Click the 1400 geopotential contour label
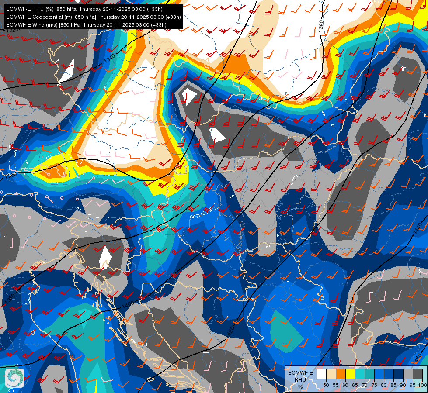428x393 pixels. pyautogui.click(x=128, y=305)
